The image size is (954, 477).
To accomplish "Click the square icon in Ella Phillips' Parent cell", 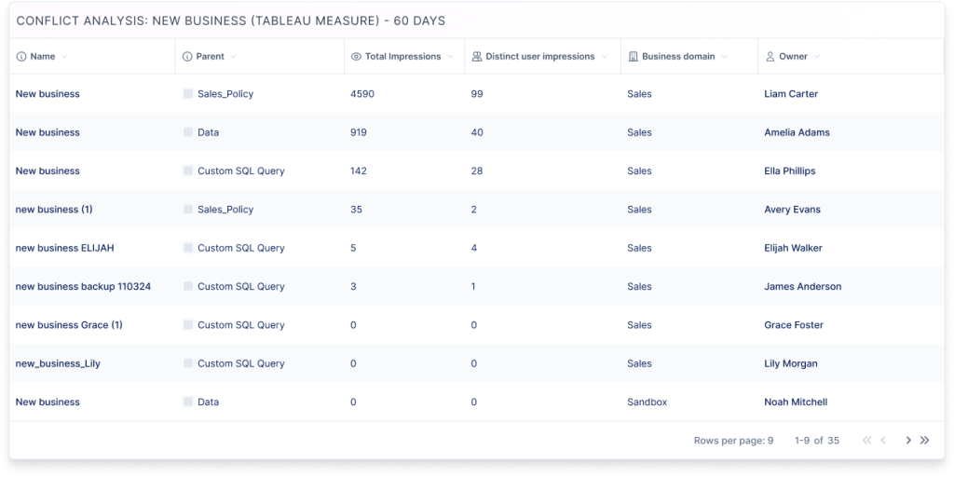I will coord(188,170).
